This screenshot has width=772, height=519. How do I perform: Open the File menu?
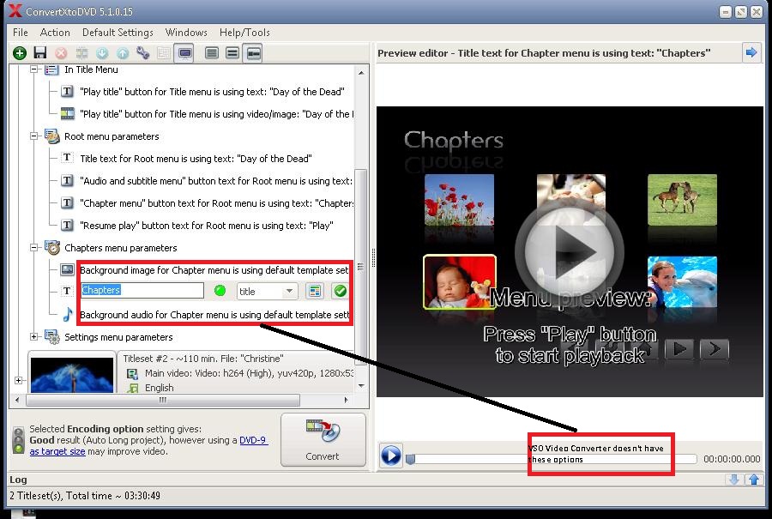(x=21, y=33)
